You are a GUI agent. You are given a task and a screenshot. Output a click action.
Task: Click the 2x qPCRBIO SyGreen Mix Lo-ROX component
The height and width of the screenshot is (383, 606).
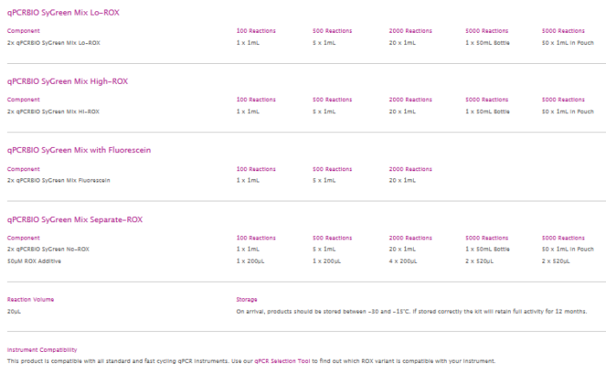click(53, 41)
